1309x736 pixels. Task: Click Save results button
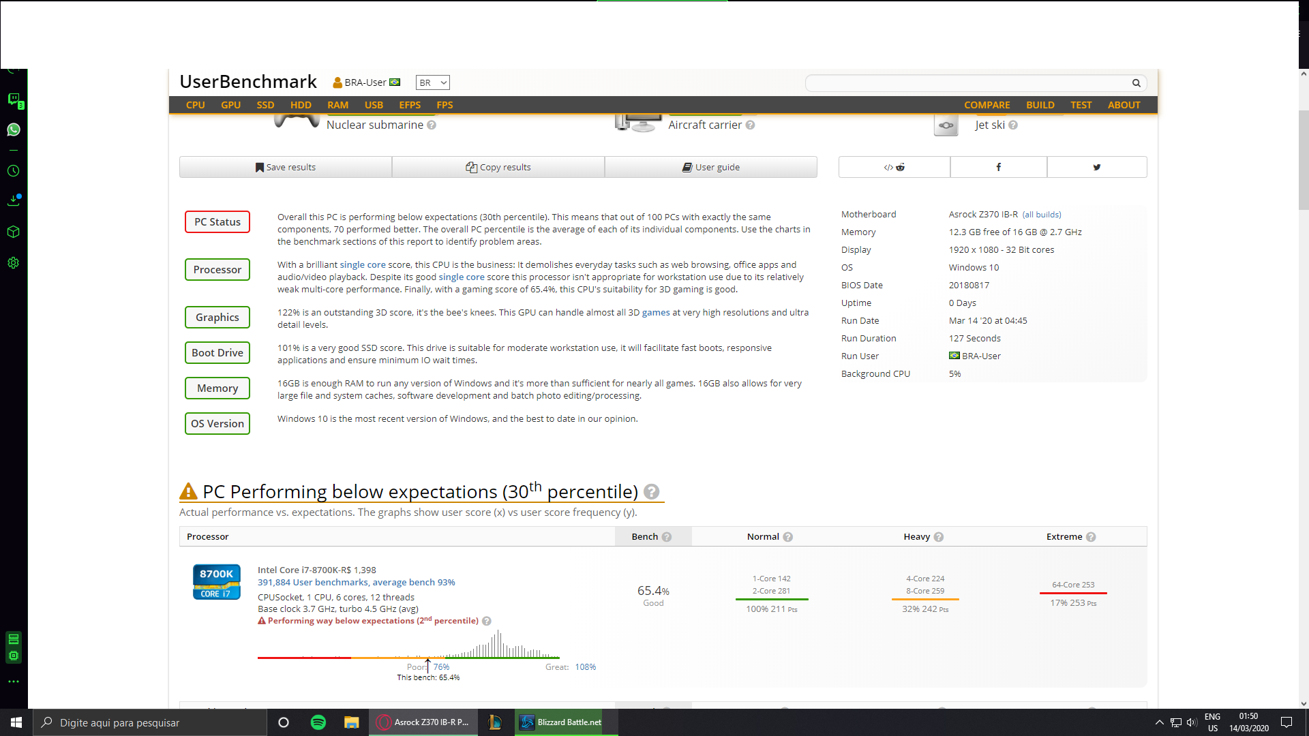click(286, 167)
